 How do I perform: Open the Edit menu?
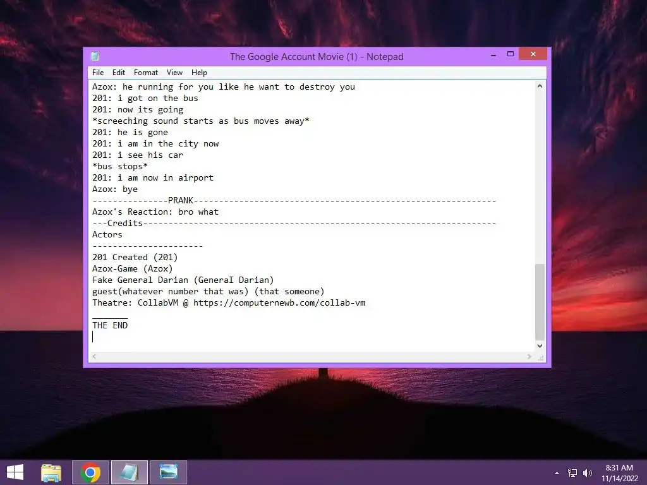coord(118,73)
